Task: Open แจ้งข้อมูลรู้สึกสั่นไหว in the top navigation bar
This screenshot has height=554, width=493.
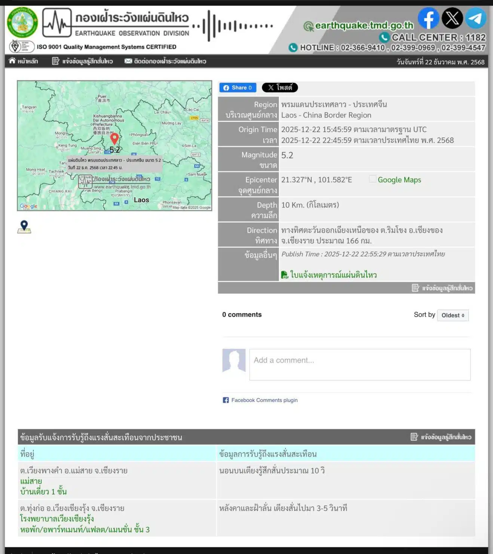Action: [x=82, y=61]
